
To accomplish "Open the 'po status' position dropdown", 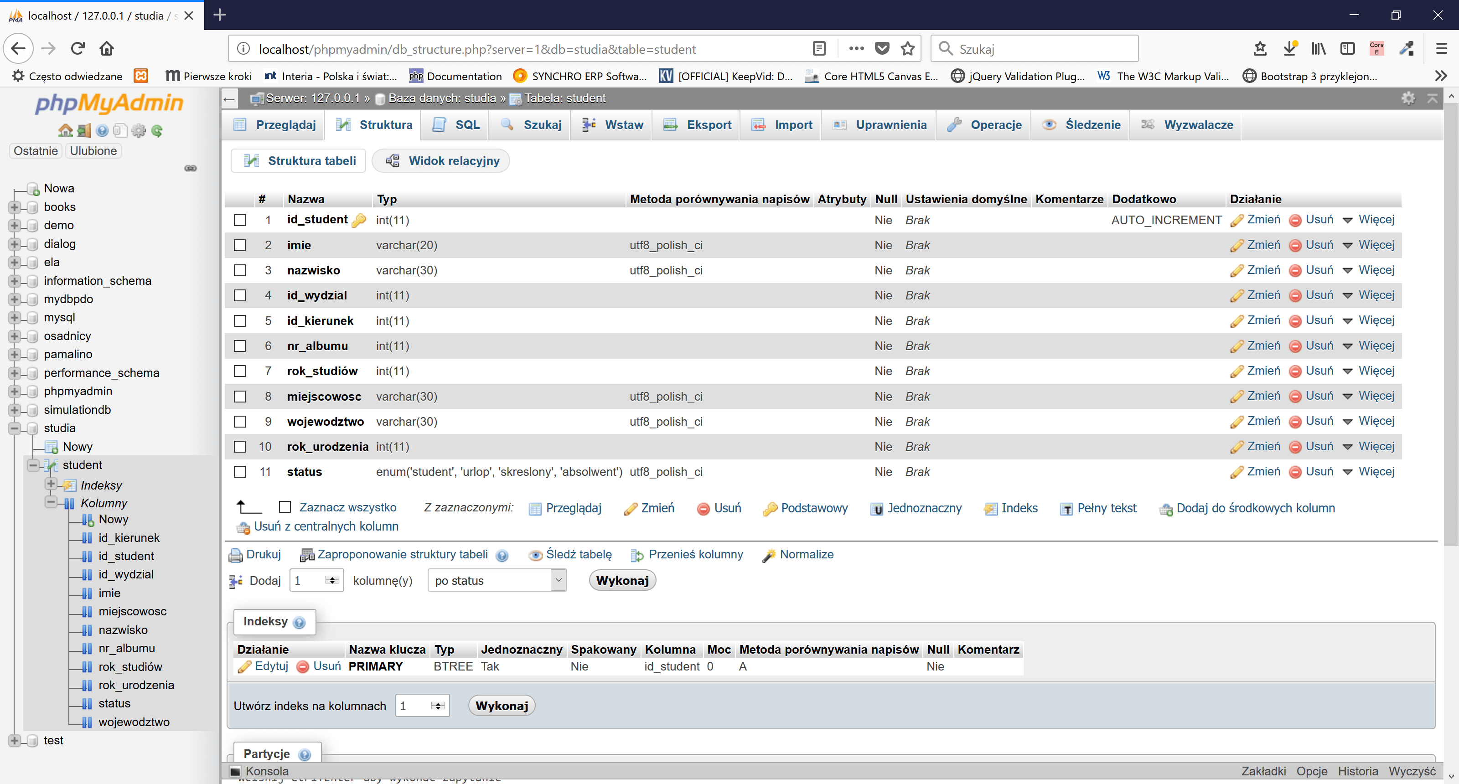I will tap(497, 581).
